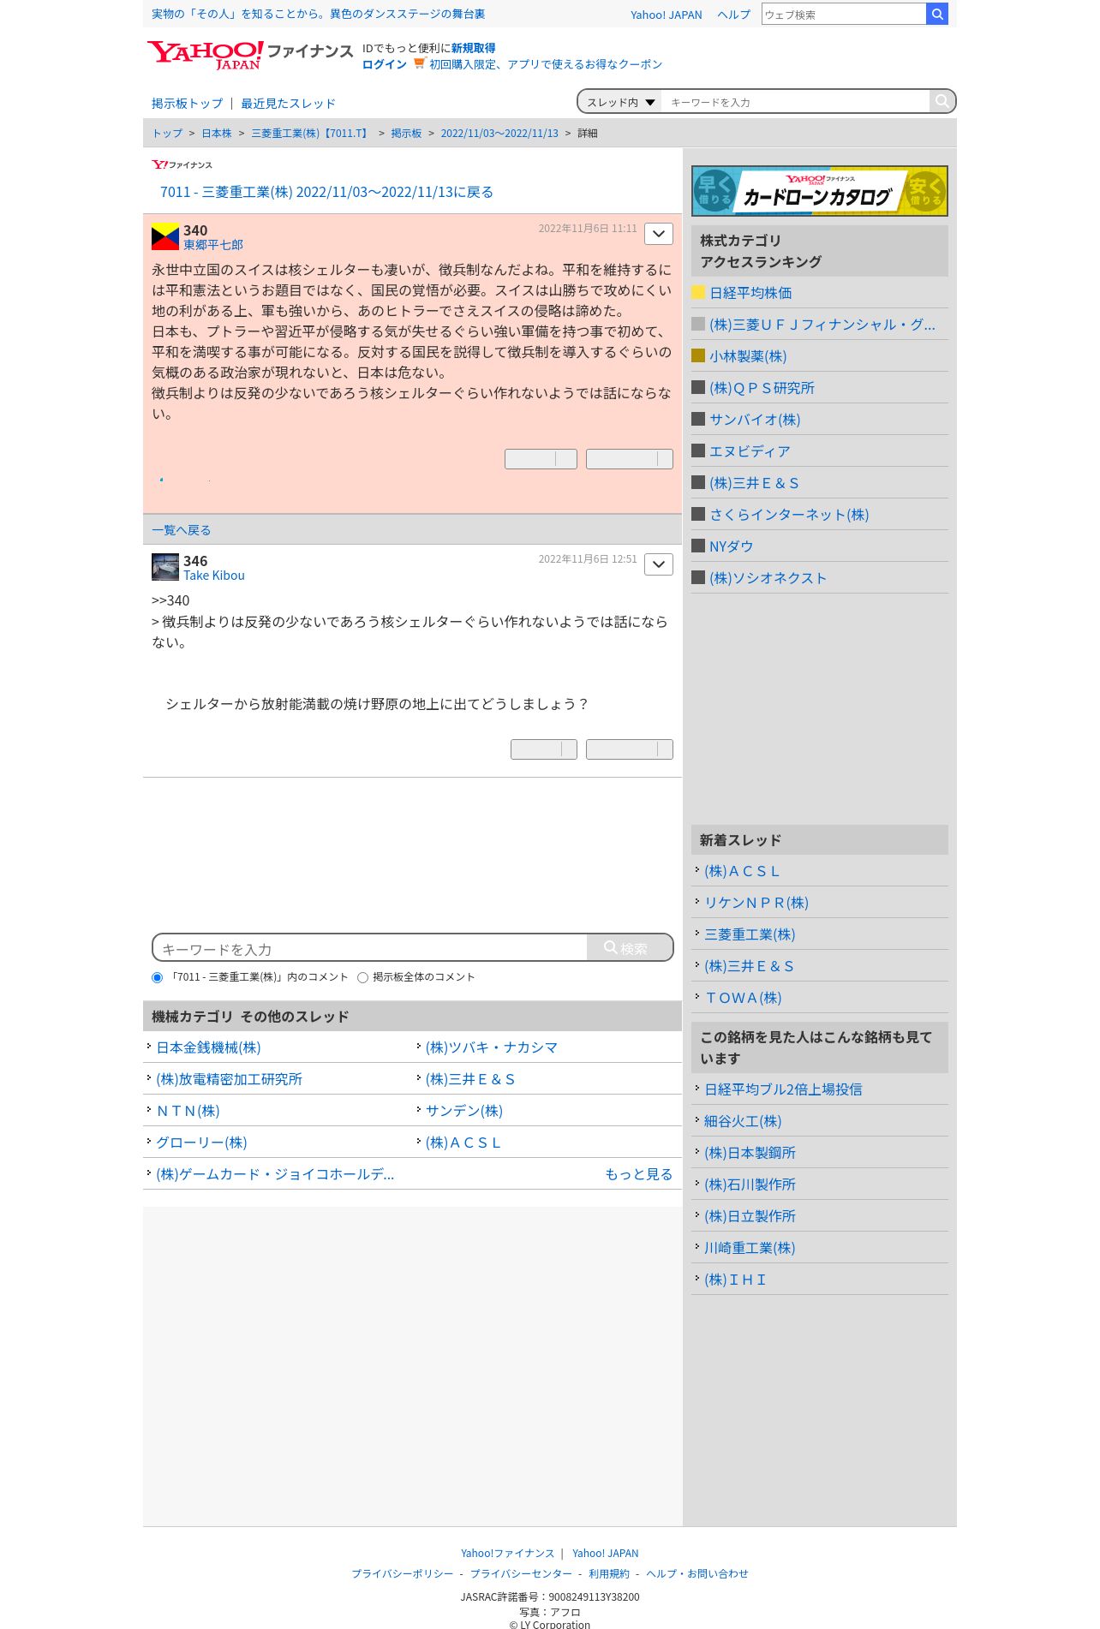Click the lower 検索 search button

click(x=630, y=948)
